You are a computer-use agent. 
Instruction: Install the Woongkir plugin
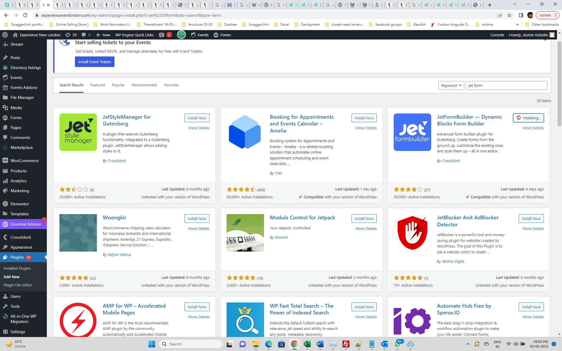pyautogui.click(x=197, y=218)
